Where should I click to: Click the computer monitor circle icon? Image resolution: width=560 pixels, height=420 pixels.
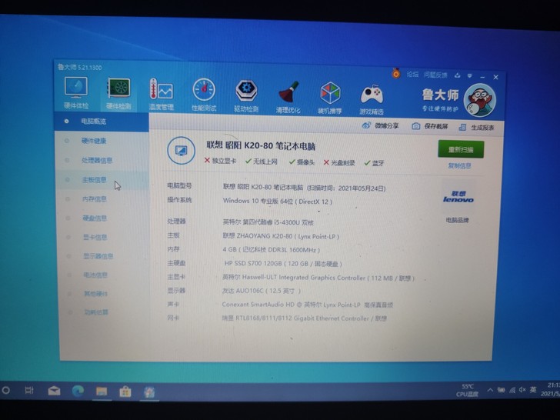(181, 150)
